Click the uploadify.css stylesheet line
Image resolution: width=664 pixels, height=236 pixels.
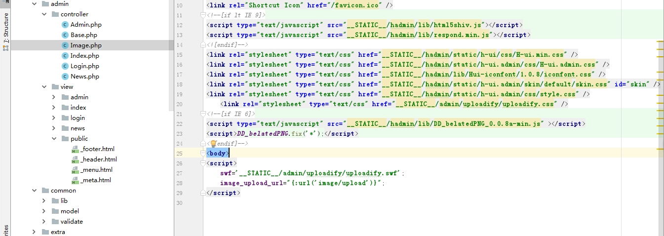coord(394,104)
